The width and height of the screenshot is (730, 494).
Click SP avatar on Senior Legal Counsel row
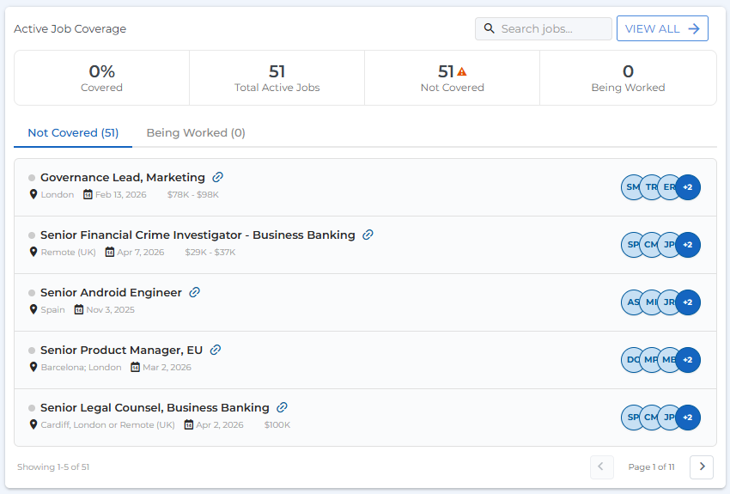click(630, 418)
